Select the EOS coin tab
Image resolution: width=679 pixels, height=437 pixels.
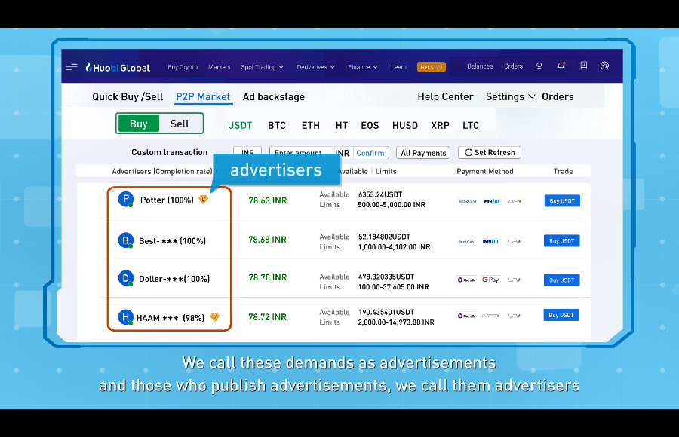click(x=370, y=126)
